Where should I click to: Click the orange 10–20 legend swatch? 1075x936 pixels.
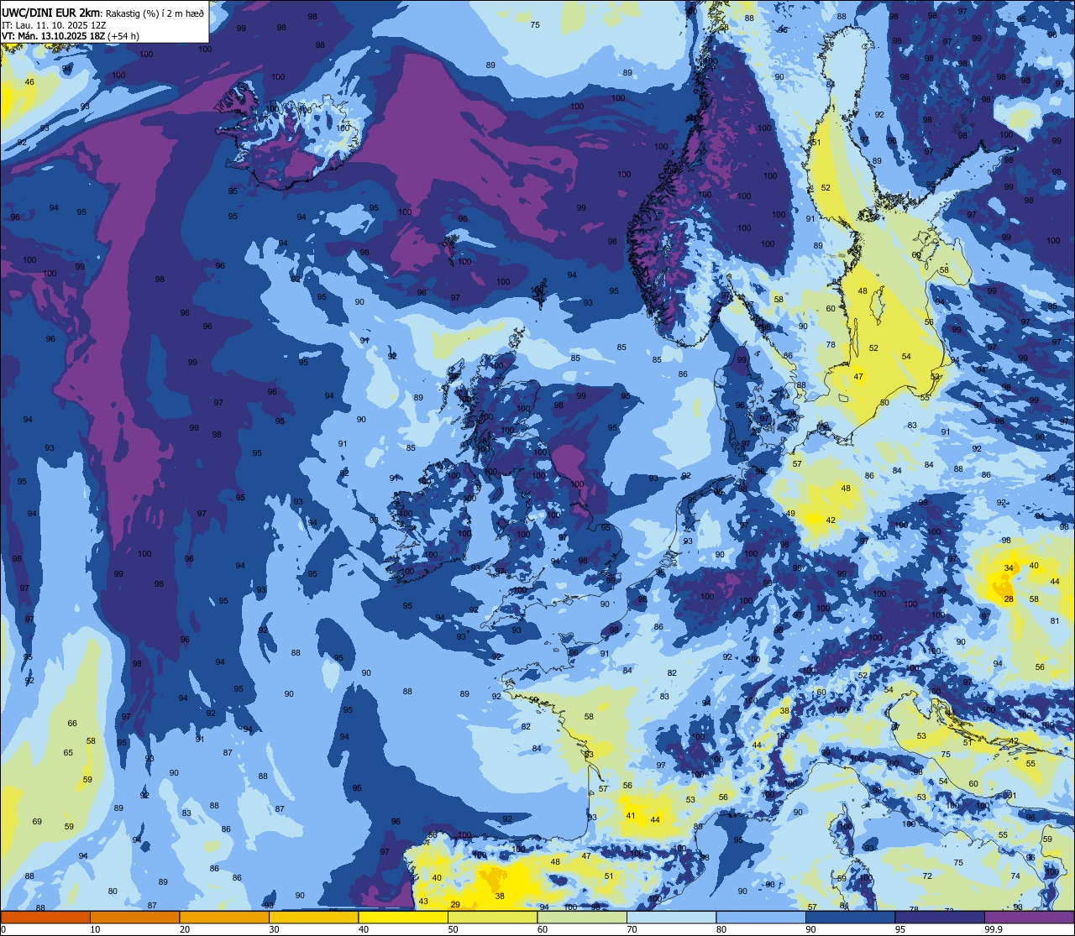click(134, 917)
